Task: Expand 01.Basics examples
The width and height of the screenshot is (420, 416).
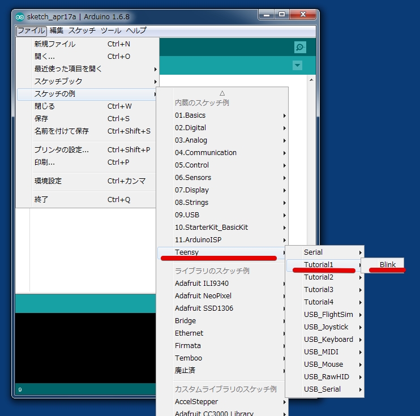Action: click(x=222, y=115)
